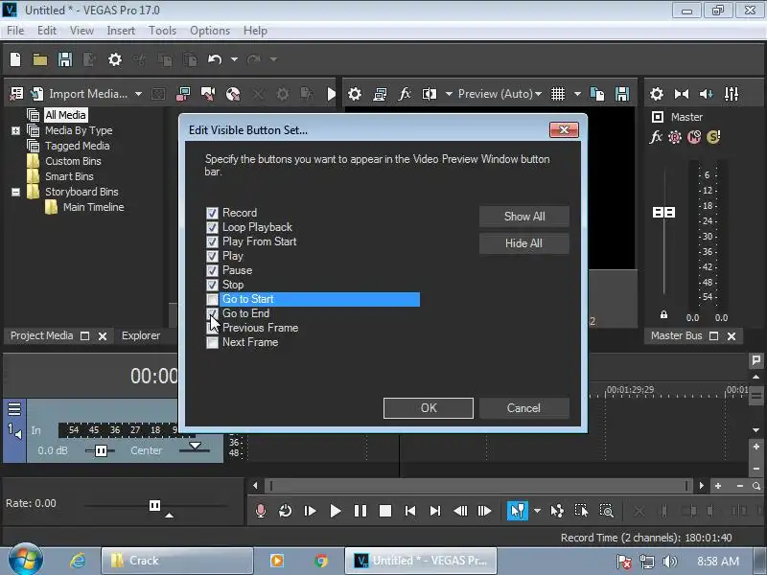Click the Undo arrow icon

coord(215,59)
